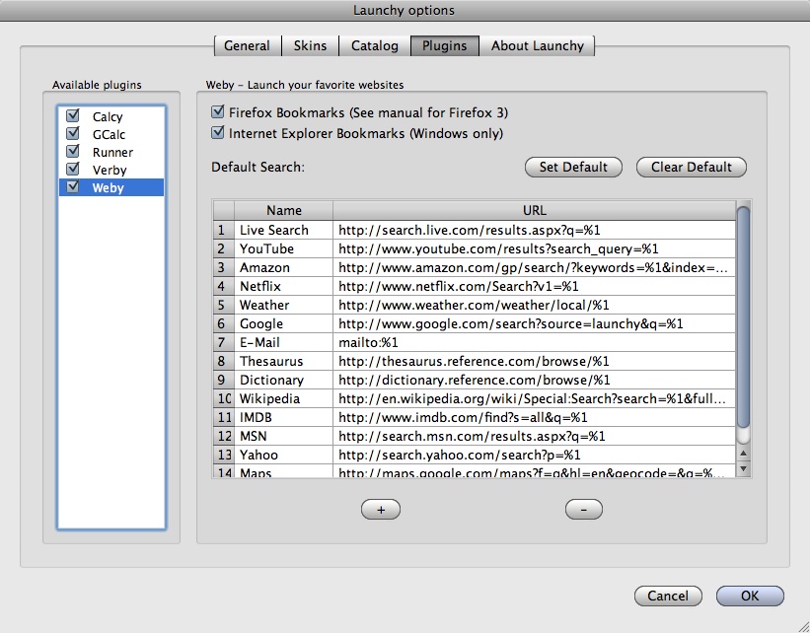The image size is (810, 633).
Task: Click Clear Default
Action: (691, 167)
